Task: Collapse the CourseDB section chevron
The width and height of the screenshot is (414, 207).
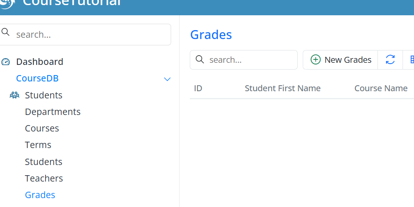Action: [x=167, y=79]
